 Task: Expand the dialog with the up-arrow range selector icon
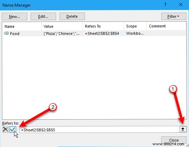183,129
